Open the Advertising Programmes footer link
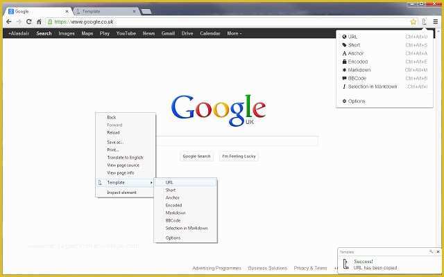 (x=216, y=268)
